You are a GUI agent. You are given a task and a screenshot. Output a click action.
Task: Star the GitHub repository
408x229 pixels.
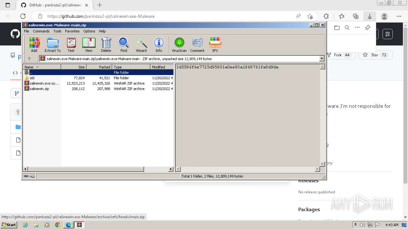click(375, 55)
